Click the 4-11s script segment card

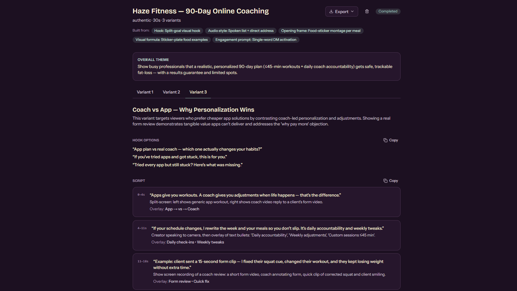click(x=266, y=235)
